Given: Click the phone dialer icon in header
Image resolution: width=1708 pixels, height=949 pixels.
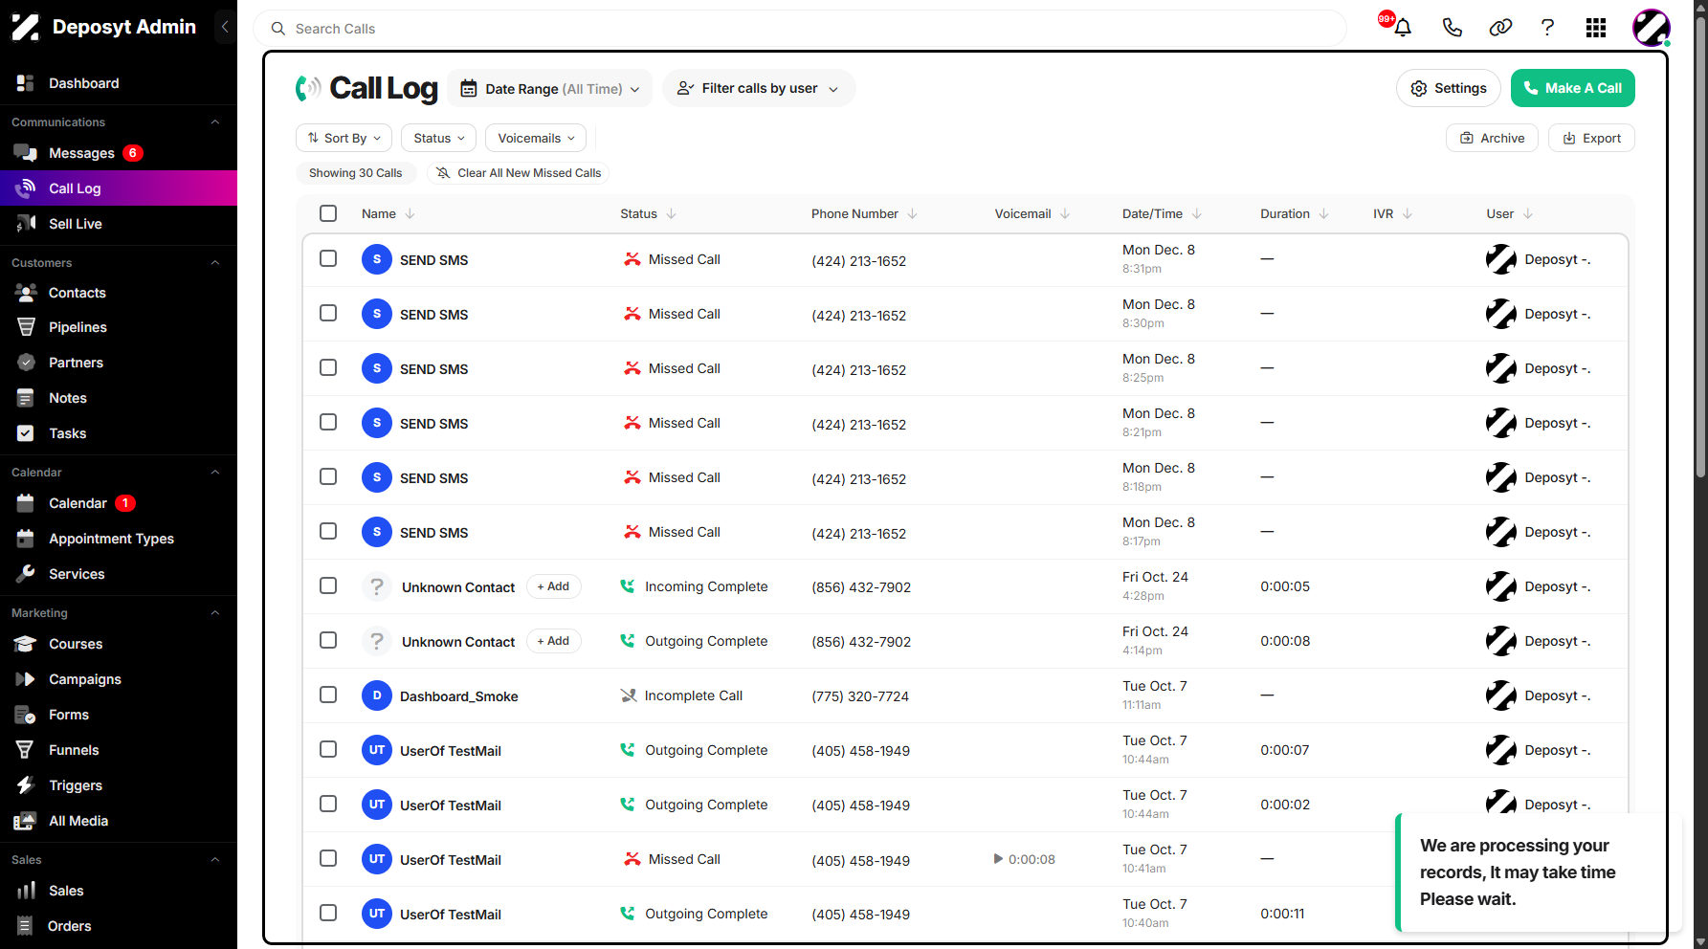Looking at the screenshot, I should [x=1452, y=28].
